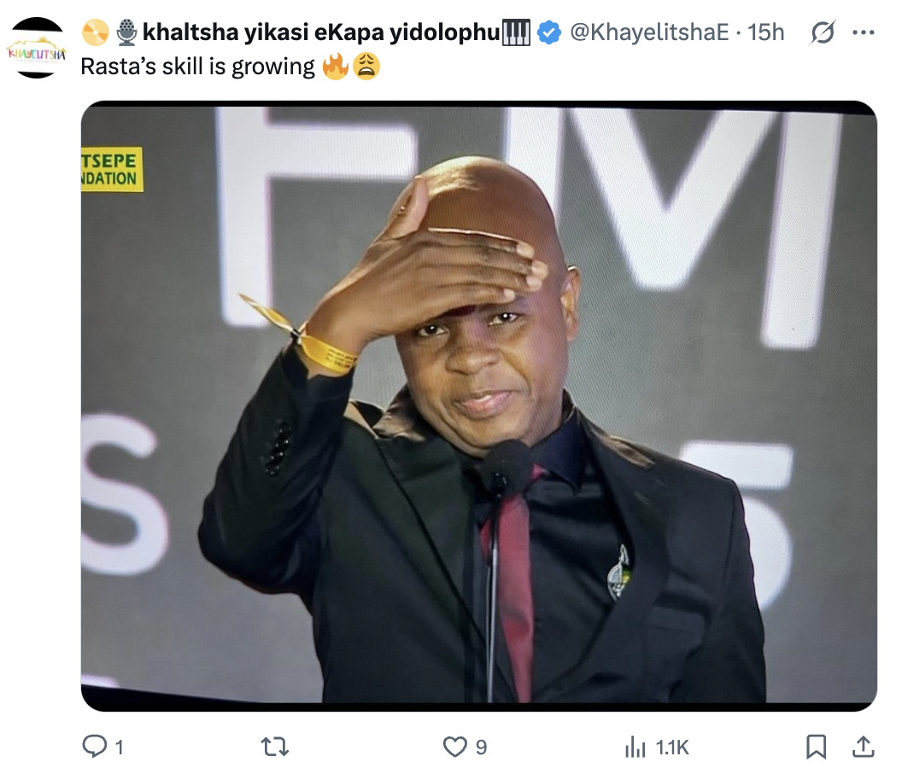902x768 pixels.
Task: Open the @KhayelitshaE handle link
Action: pos(648,33)
